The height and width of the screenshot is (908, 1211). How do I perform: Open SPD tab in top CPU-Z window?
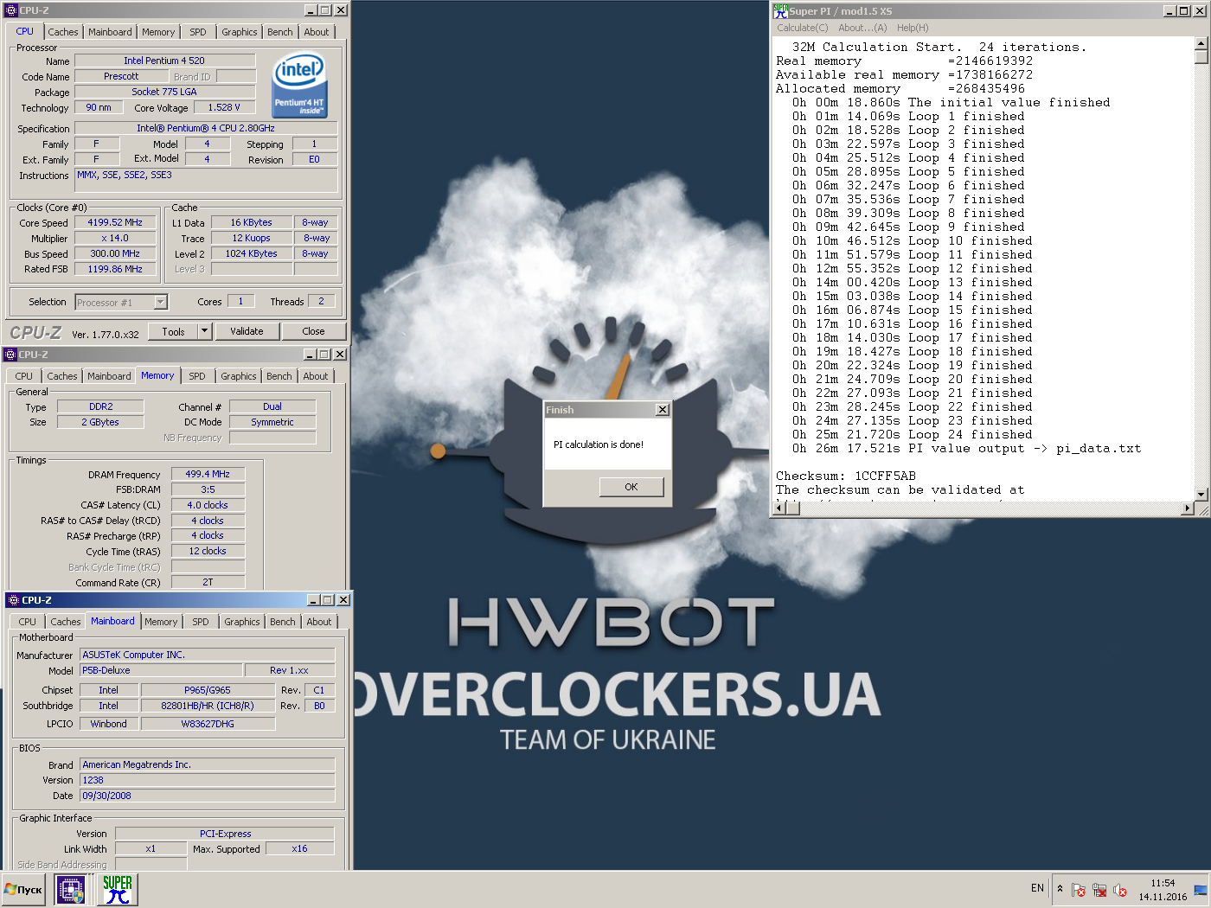point(198,32)
